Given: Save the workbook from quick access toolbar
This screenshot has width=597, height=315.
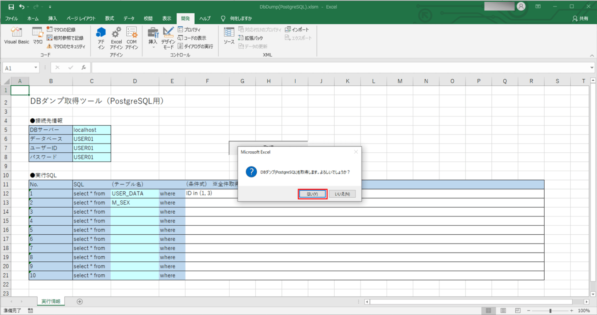Looking at the screenshot, I should pyautogui.click(x=11, y=7).
